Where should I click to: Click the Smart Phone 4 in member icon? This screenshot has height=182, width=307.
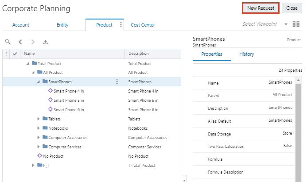coord(51,90)
